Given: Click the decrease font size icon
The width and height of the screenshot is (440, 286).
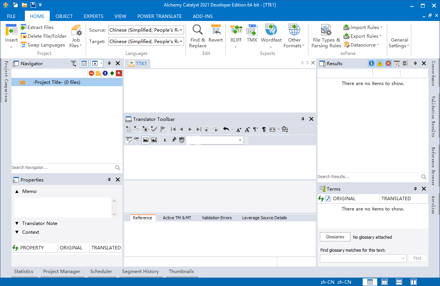Looking at the screenshot, I should click(238, 129).
